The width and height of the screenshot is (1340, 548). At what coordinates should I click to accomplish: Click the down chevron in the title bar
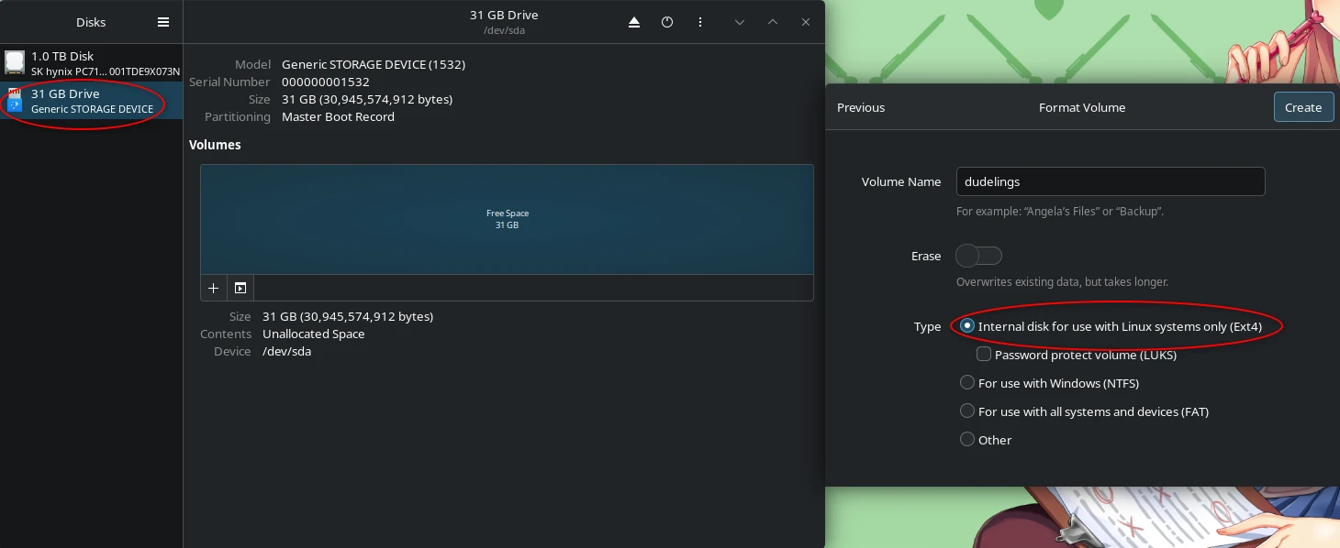[740, 22]
